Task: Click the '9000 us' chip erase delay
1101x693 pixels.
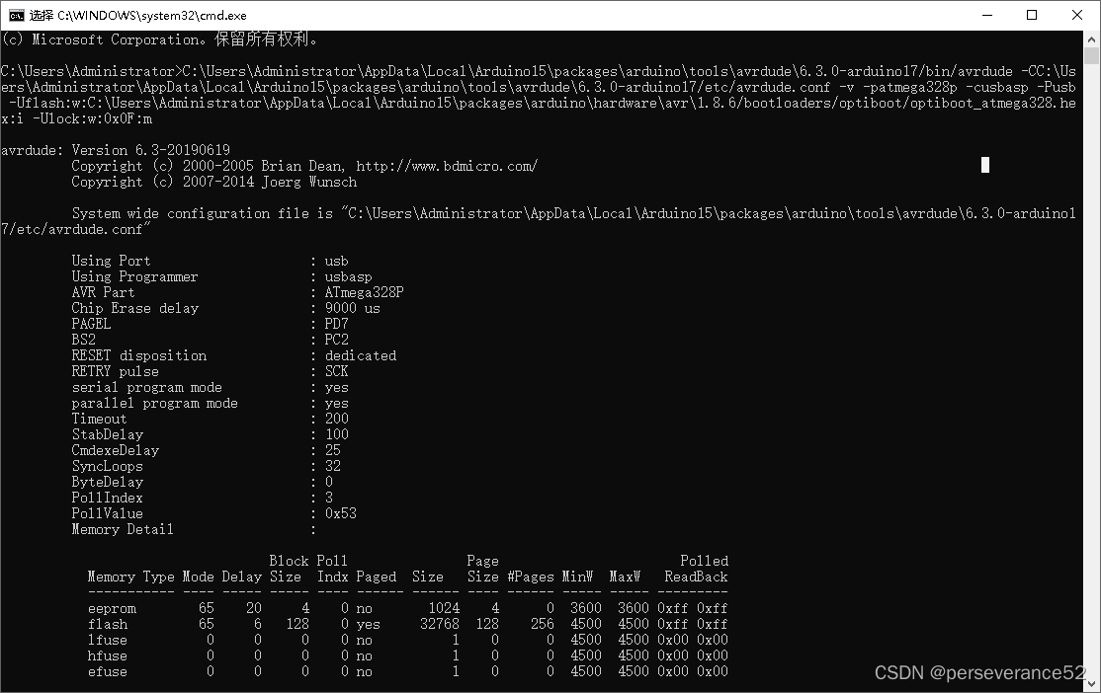Action: [353, 309]
